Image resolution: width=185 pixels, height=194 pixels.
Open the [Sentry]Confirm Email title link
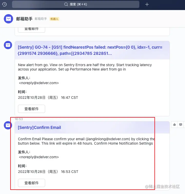pyautogui.click(x=39, y=127)
